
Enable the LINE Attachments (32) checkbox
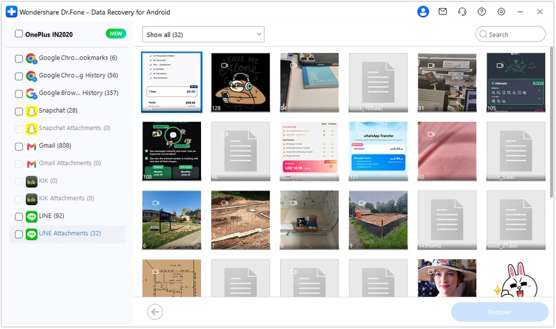19,234
